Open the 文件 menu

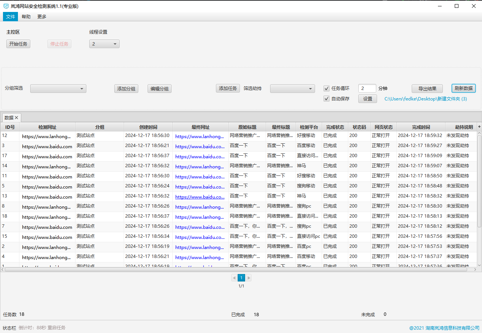(10, 17)
